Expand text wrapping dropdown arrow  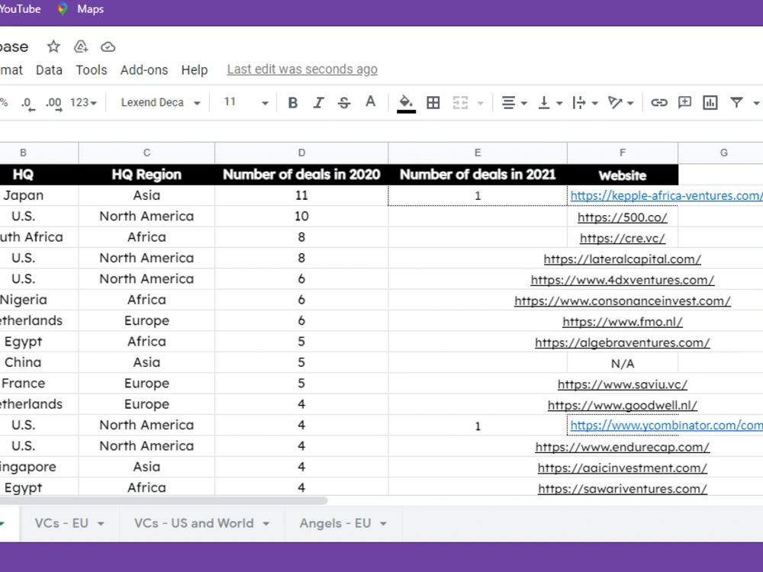[x=594, y=103]
